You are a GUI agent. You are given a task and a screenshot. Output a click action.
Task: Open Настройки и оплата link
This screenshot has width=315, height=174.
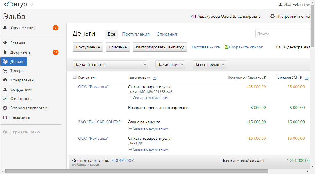293,16
